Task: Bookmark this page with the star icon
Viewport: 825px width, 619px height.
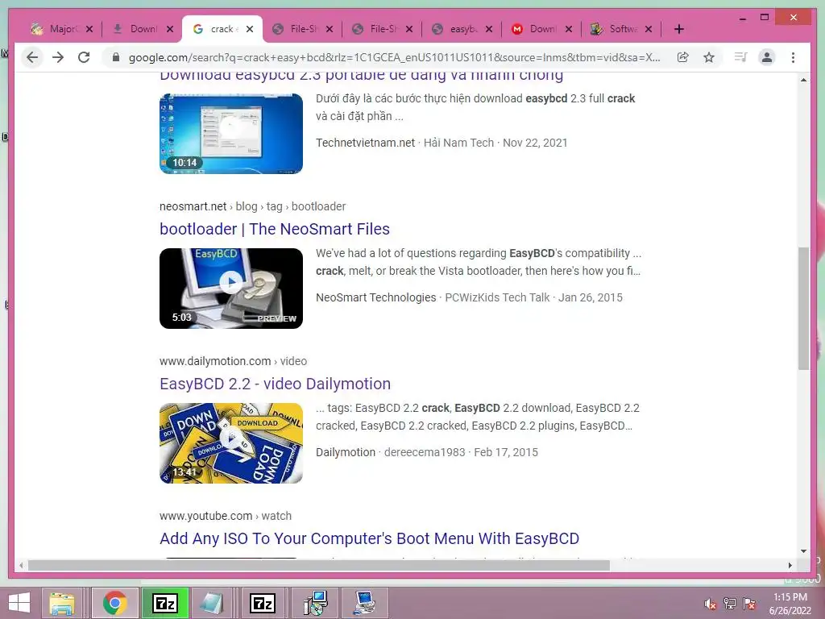Action: pyautogui.click(x=709, y=57)
